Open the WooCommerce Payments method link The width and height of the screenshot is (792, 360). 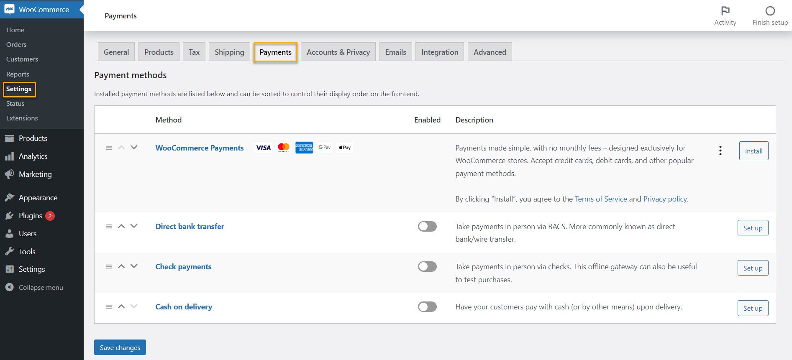pyautogui.click(x=200, y=148)
